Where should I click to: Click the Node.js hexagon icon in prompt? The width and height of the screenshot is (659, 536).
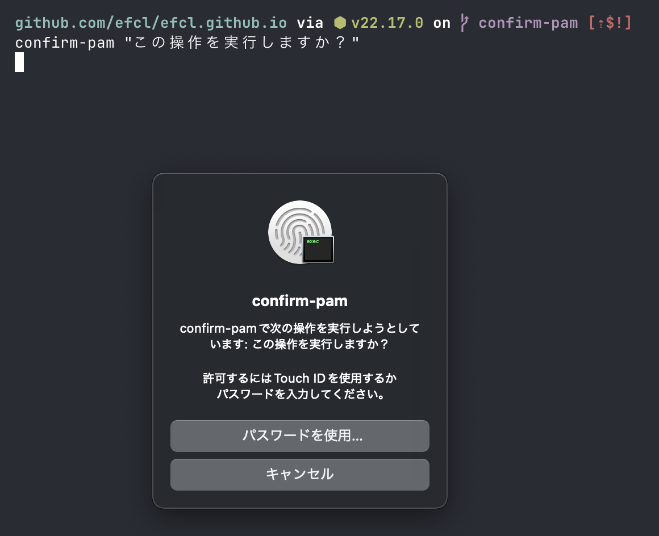[x=340, y=23]
